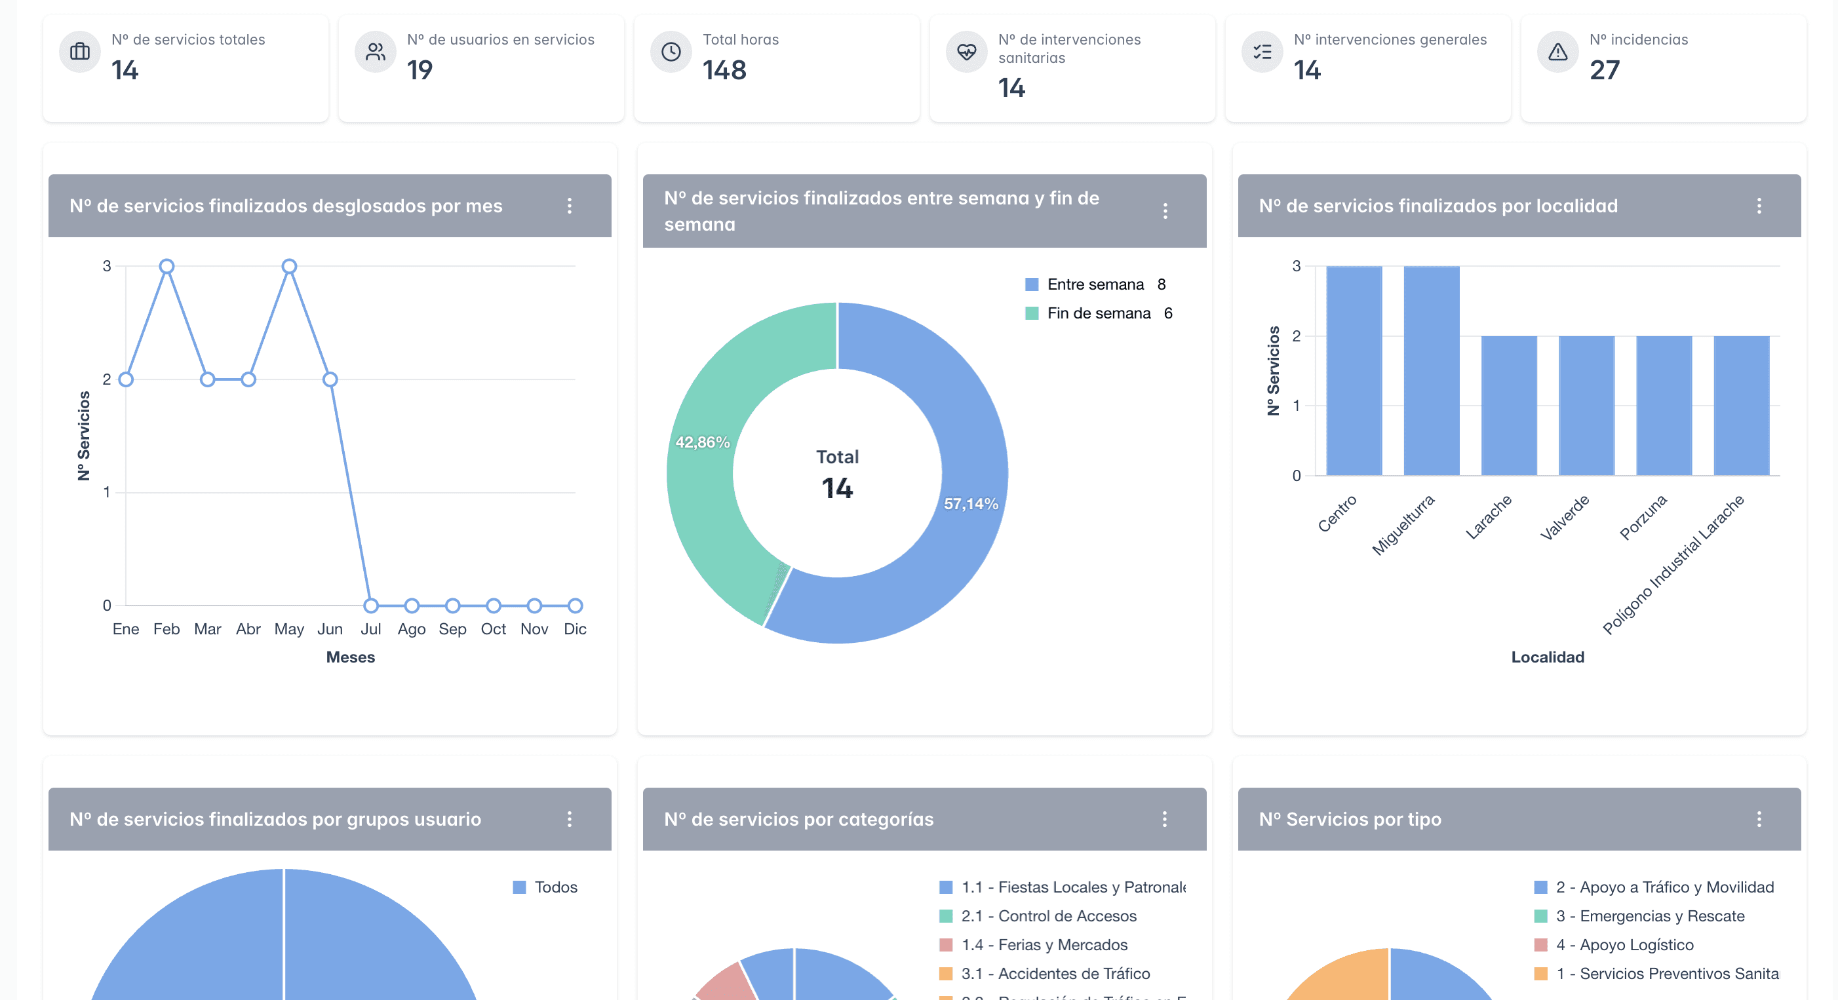Select 1.4 - Ferias y Mercados legend entry
Screen dimensions: 1838x1000
(x=1033, y=945)
